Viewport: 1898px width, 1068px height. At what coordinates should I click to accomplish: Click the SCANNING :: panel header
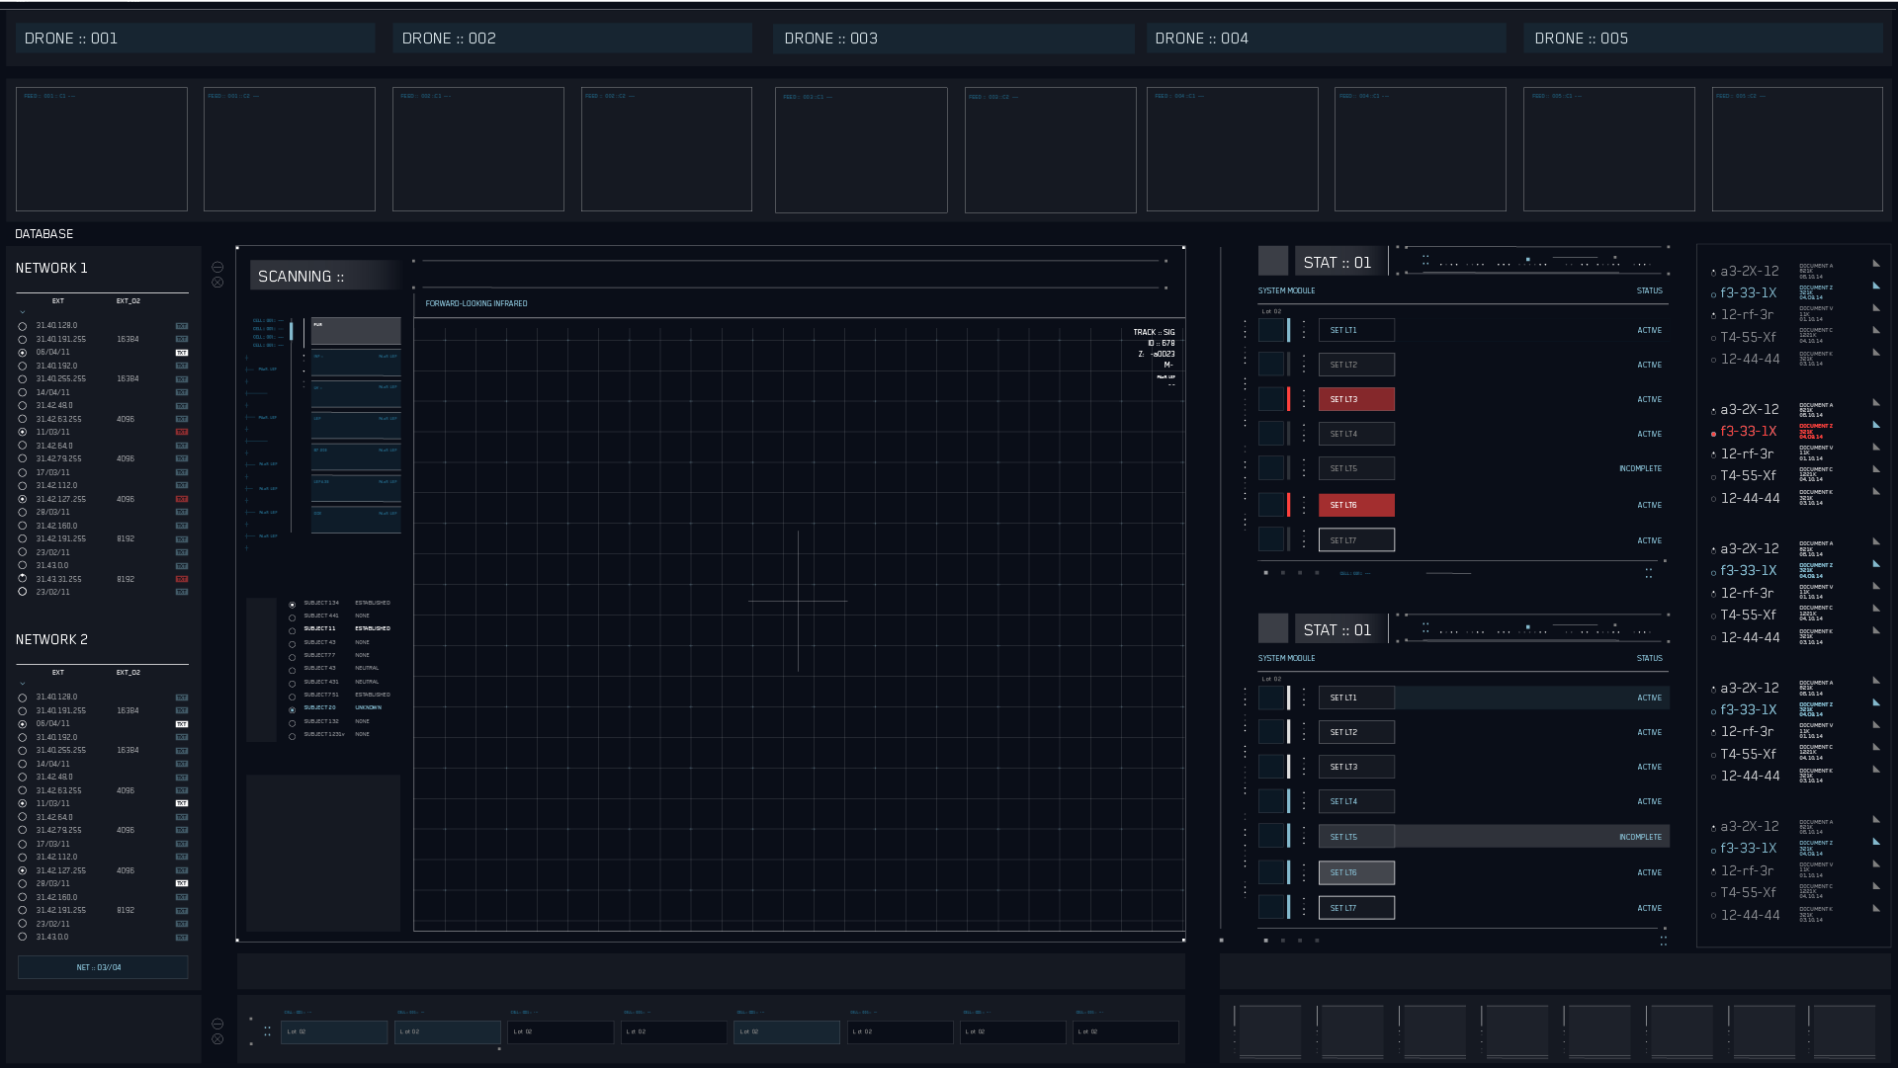click(327, 276)
